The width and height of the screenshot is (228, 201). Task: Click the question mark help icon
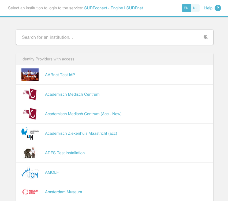[x=218, y=8]
